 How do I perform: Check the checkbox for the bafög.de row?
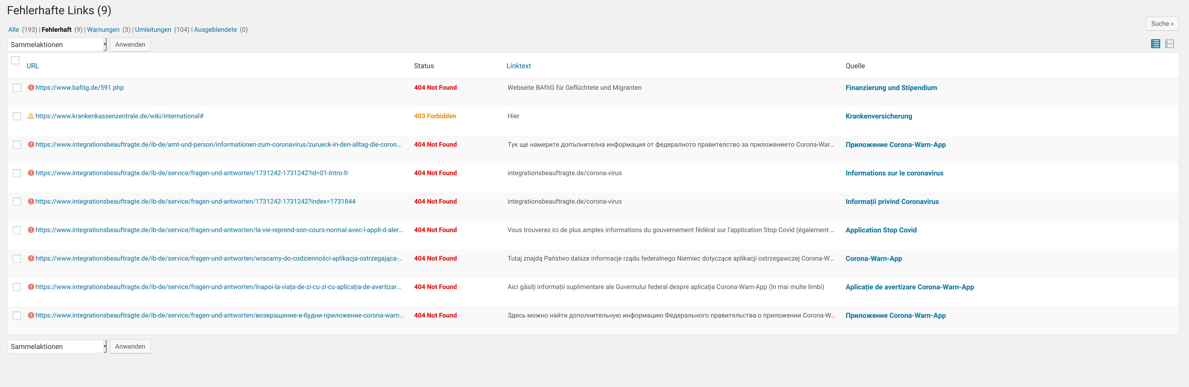pos(17,87)
